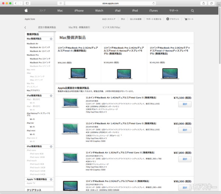Reload page using refresh icon
Screen dimensions: 221x194
click(154, 3)
